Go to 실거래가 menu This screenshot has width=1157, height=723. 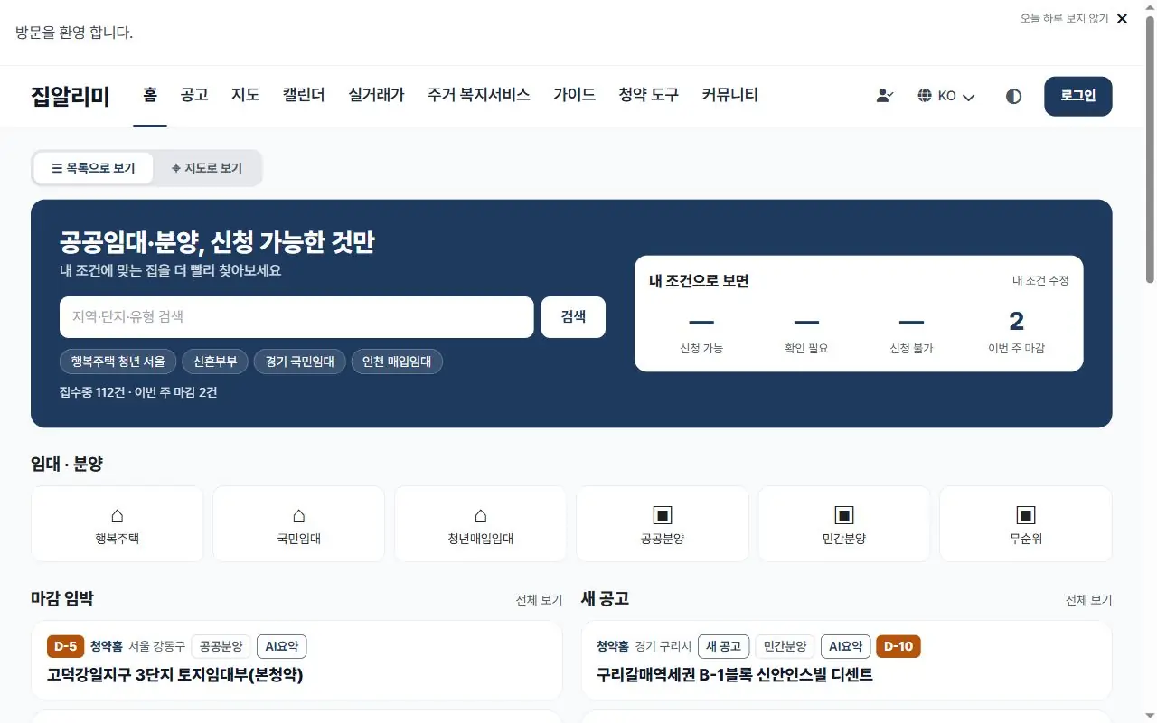[376, 95]
